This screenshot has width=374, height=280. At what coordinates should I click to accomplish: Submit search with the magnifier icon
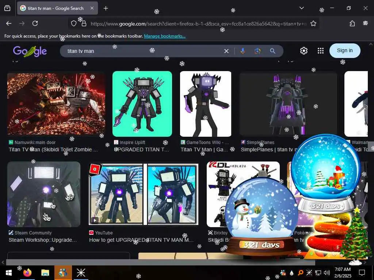pyautogui.click(x=272, y=51)
